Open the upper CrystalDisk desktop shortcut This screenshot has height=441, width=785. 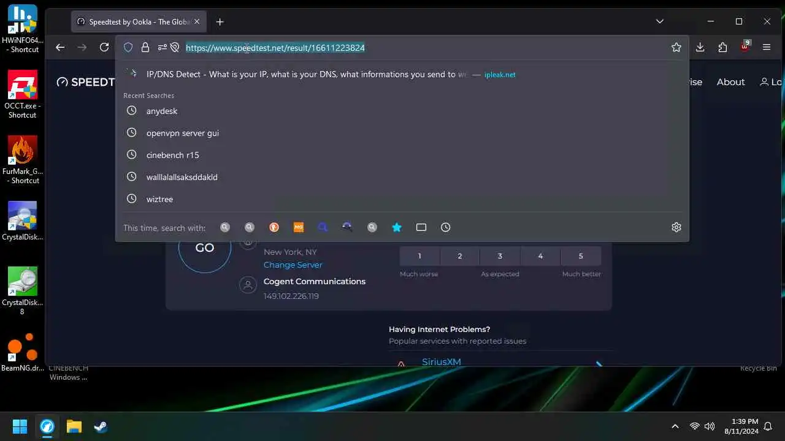point(22,221)
